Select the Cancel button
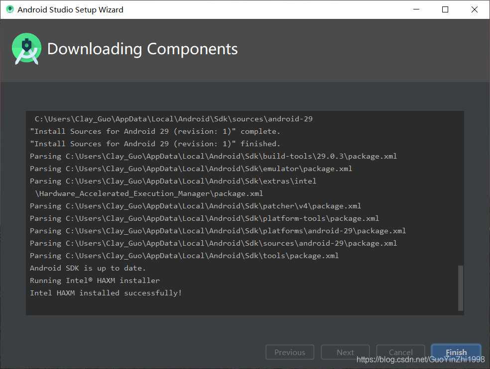 point(400,352)
